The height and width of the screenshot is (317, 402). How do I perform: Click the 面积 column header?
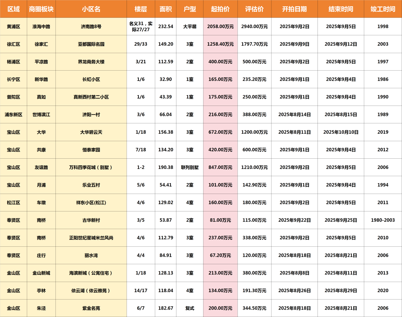click(166, 9)
